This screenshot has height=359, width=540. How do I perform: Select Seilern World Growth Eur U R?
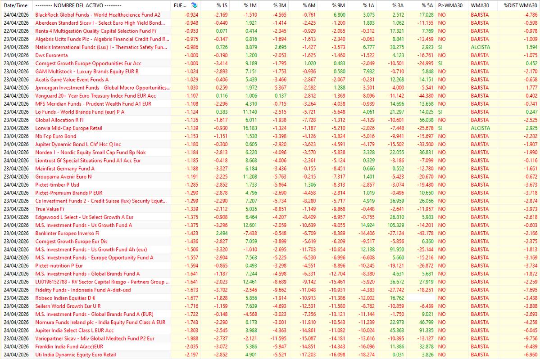pos(68,306)
